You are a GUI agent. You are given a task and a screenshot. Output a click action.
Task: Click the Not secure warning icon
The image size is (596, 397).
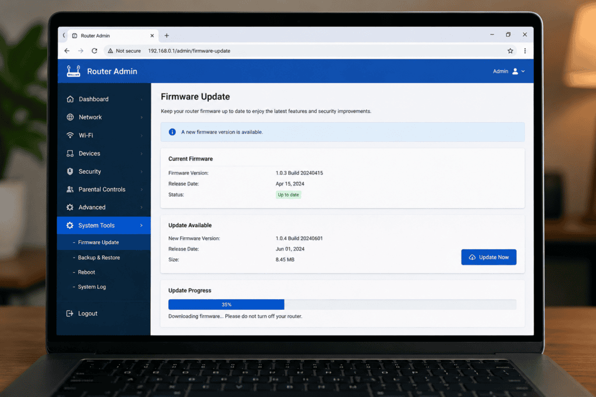click(x=110, y=51)
